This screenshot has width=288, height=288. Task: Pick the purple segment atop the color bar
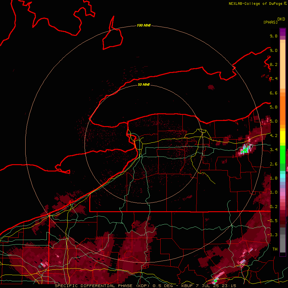tap(283, 32)
